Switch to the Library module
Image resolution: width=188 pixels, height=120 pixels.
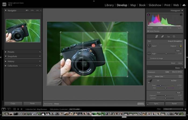109,5
